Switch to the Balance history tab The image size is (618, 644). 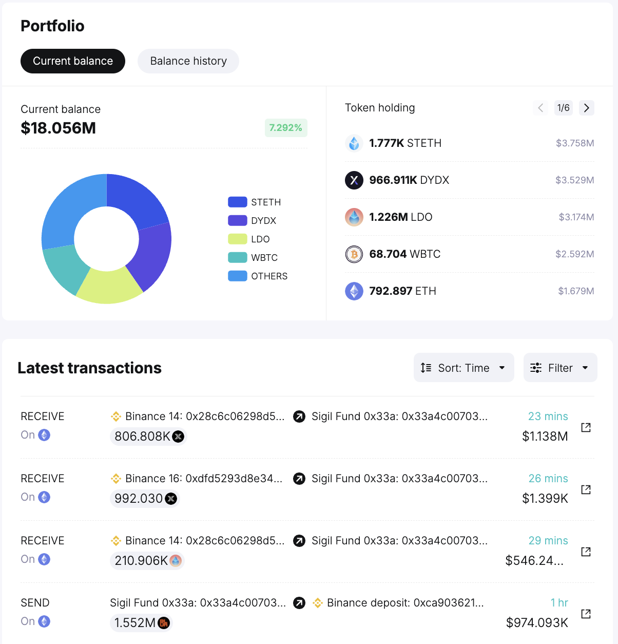click(188, 61)
